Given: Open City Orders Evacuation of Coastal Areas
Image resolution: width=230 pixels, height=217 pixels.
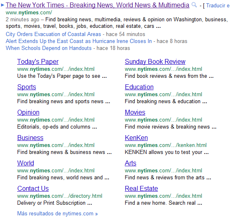Looking at the screenshot, I should tap(53, 34).
